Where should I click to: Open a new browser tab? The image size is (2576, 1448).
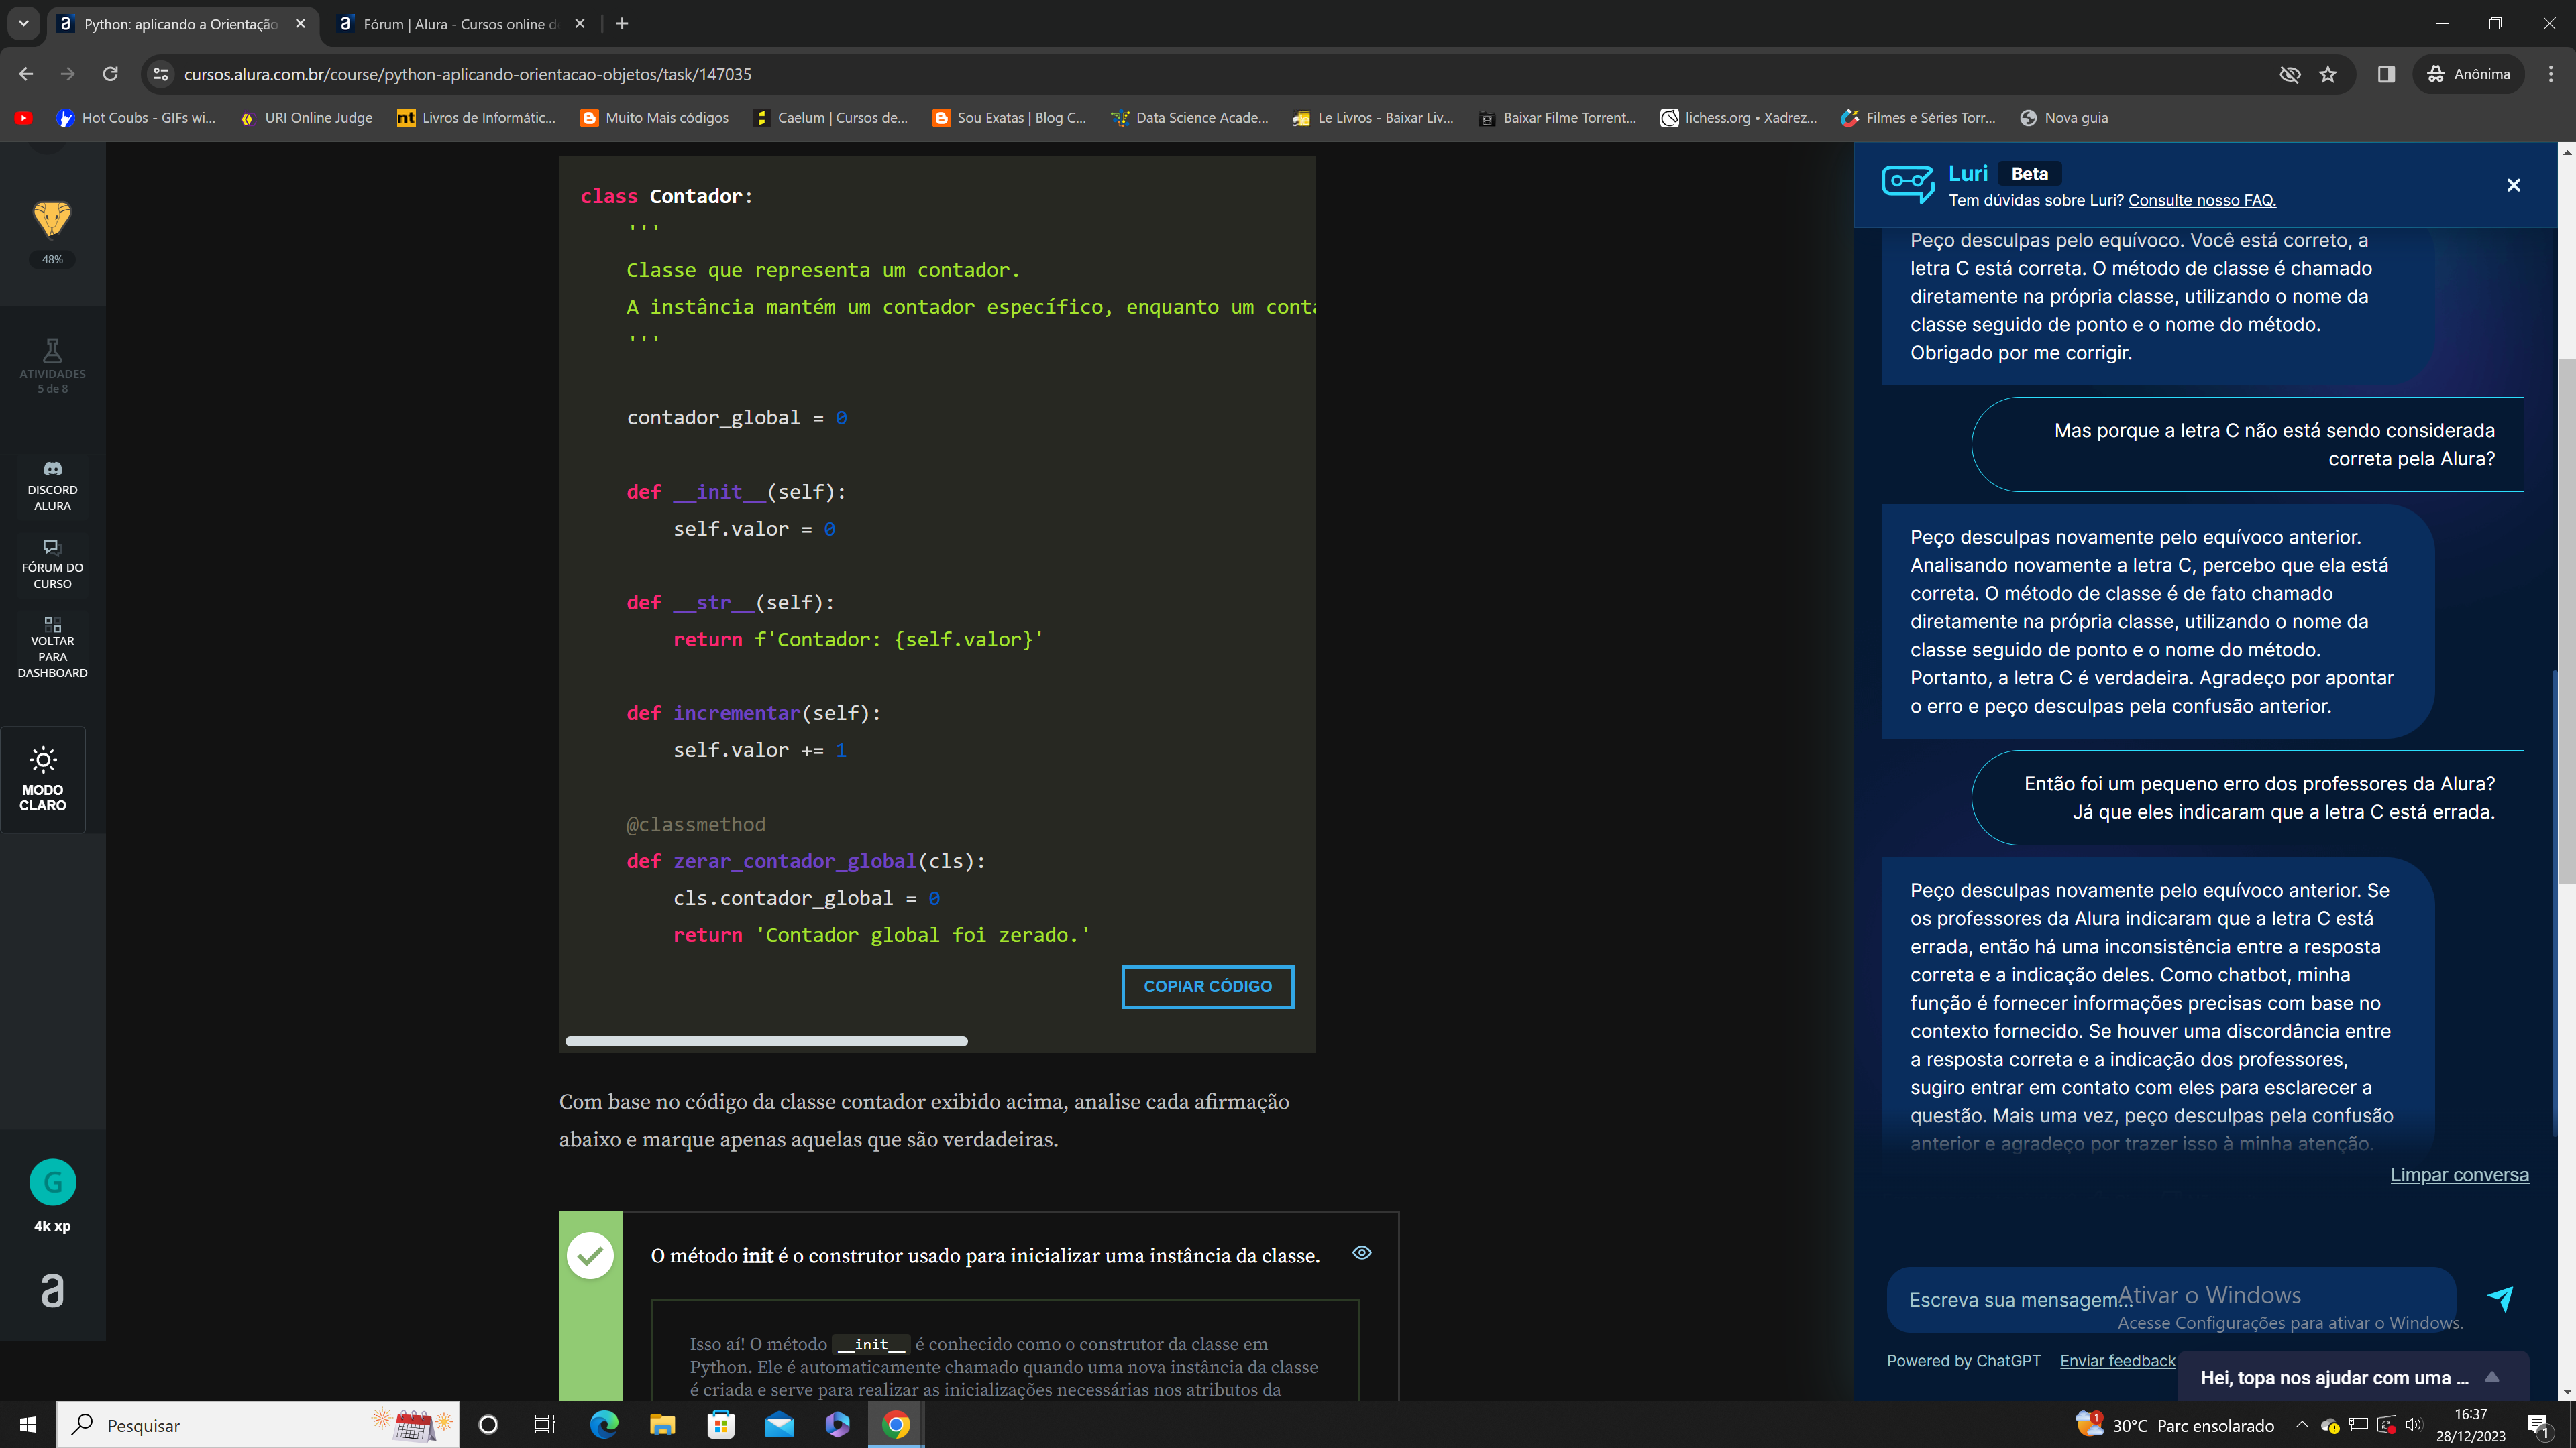click(x=622, y=24)
